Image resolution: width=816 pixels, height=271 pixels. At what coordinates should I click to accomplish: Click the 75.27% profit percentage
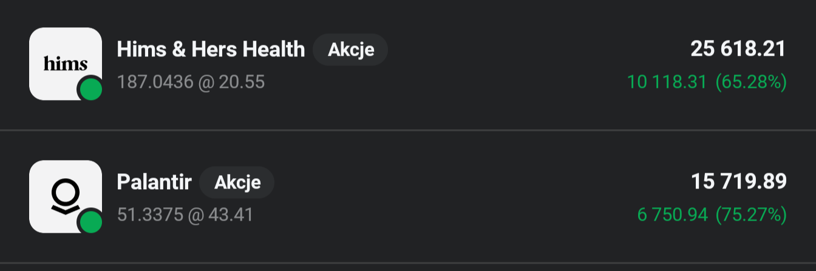pos(751,215)
